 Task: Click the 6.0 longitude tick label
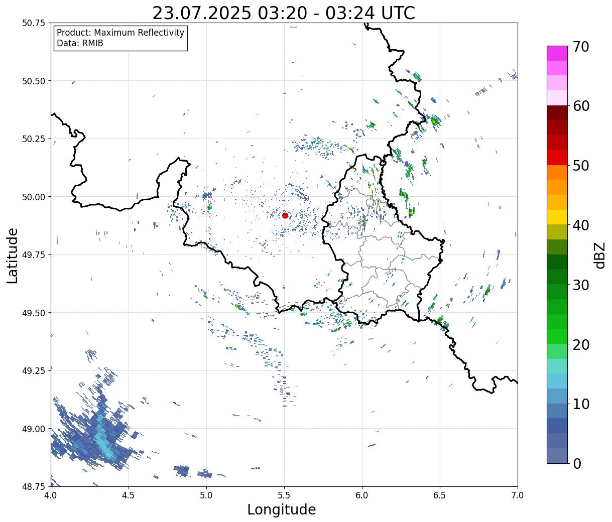362,495
